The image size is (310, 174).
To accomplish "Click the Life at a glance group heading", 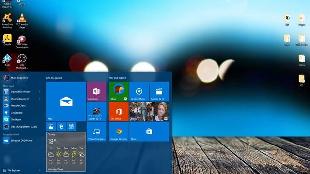I will [54, 78].
